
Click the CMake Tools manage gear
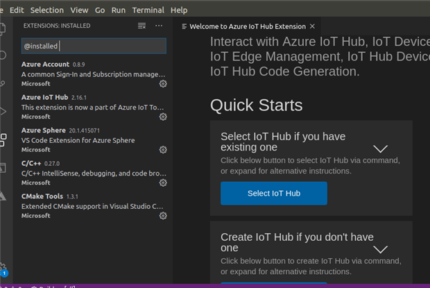163,216
